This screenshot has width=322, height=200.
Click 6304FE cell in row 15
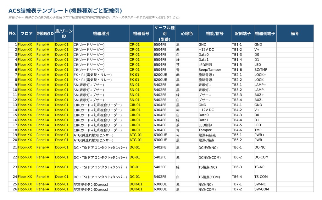(x=165, y=115)
